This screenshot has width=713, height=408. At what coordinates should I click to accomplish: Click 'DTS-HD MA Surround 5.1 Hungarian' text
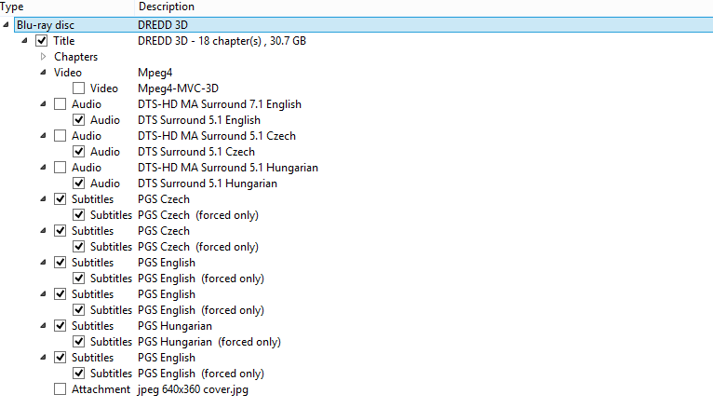(228, 168)
